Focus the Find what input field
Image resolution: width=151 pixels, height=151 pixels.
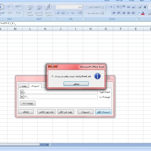60,92
